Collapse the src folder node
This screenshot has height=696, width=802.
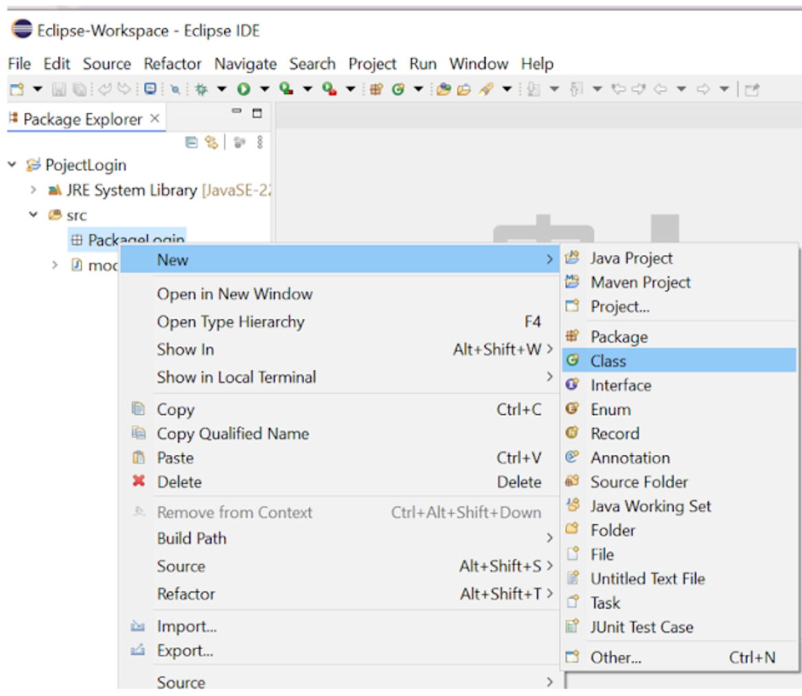coord(33,215)
